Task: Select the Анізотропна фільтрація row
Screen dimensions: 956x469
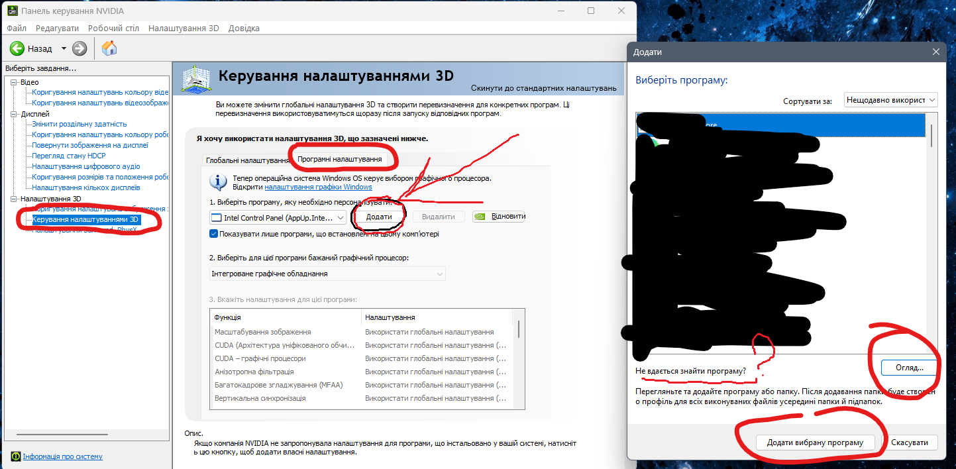Action: (x=362, y=372)
